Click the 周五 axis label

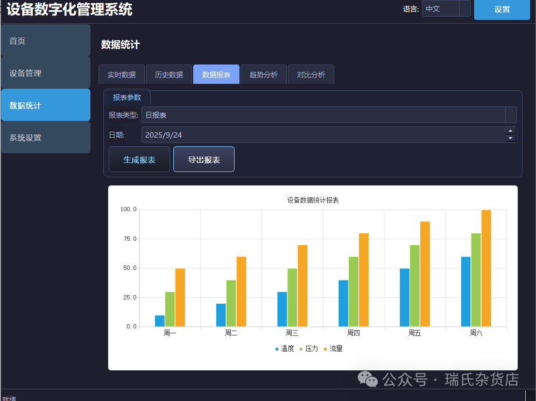pyautogui.click(x=415, y=333)
